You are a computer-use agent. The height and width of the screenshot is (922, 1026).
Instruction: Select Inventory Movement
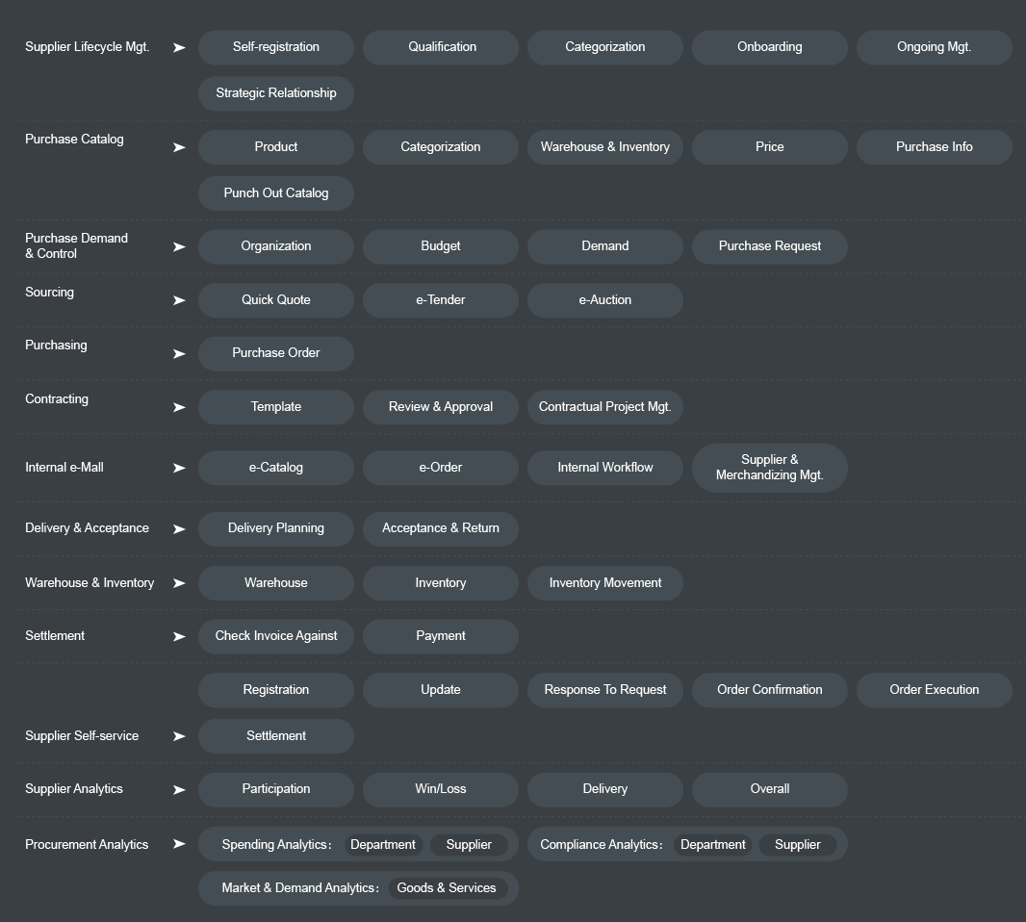click(605, 583)
